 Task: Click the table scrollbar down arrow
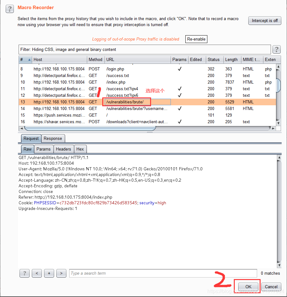[x=278, y=123]
